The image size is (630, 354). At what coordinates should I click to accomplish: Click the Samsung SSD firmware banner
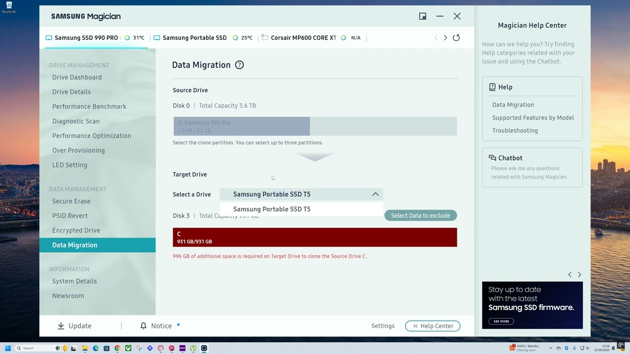[x=533, y=305]
